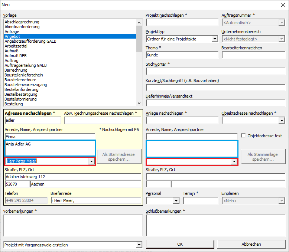Screen dimensions: 289x252
Task: Tick the Objektadresse fest checkbox
Action: tap(244, 136)
